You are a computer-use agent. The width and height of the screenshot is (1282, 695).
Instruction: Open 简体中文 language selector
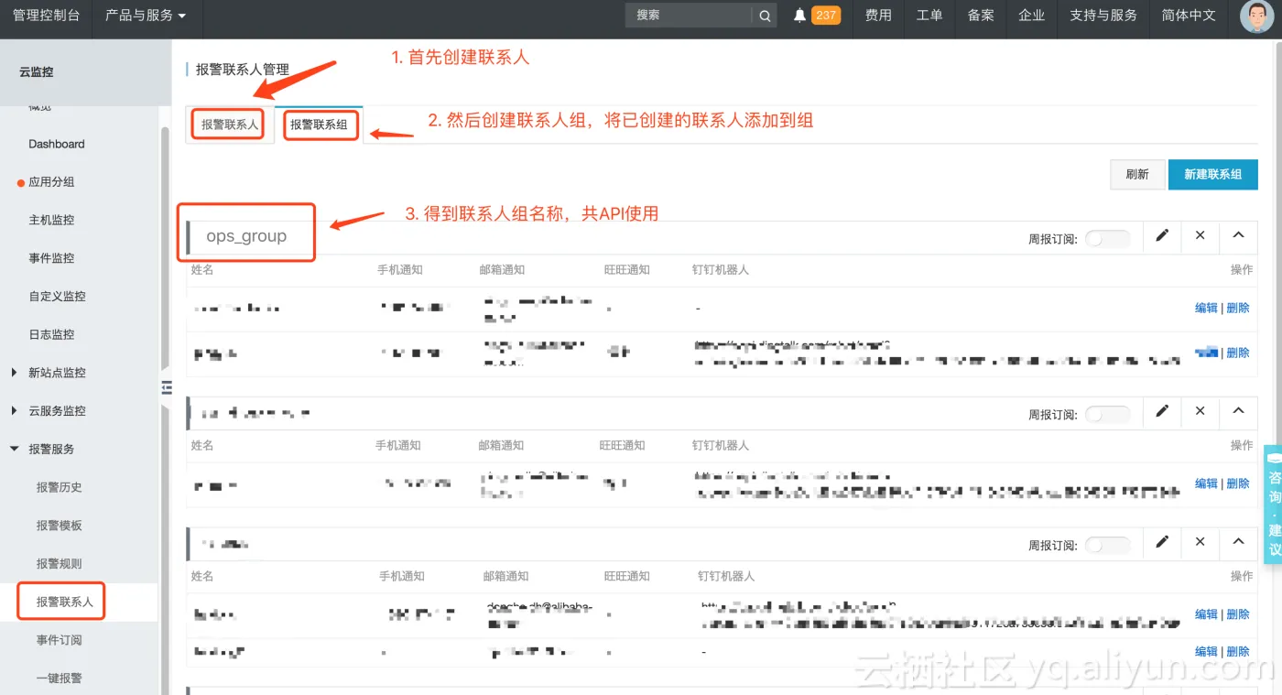[1189, 16]
